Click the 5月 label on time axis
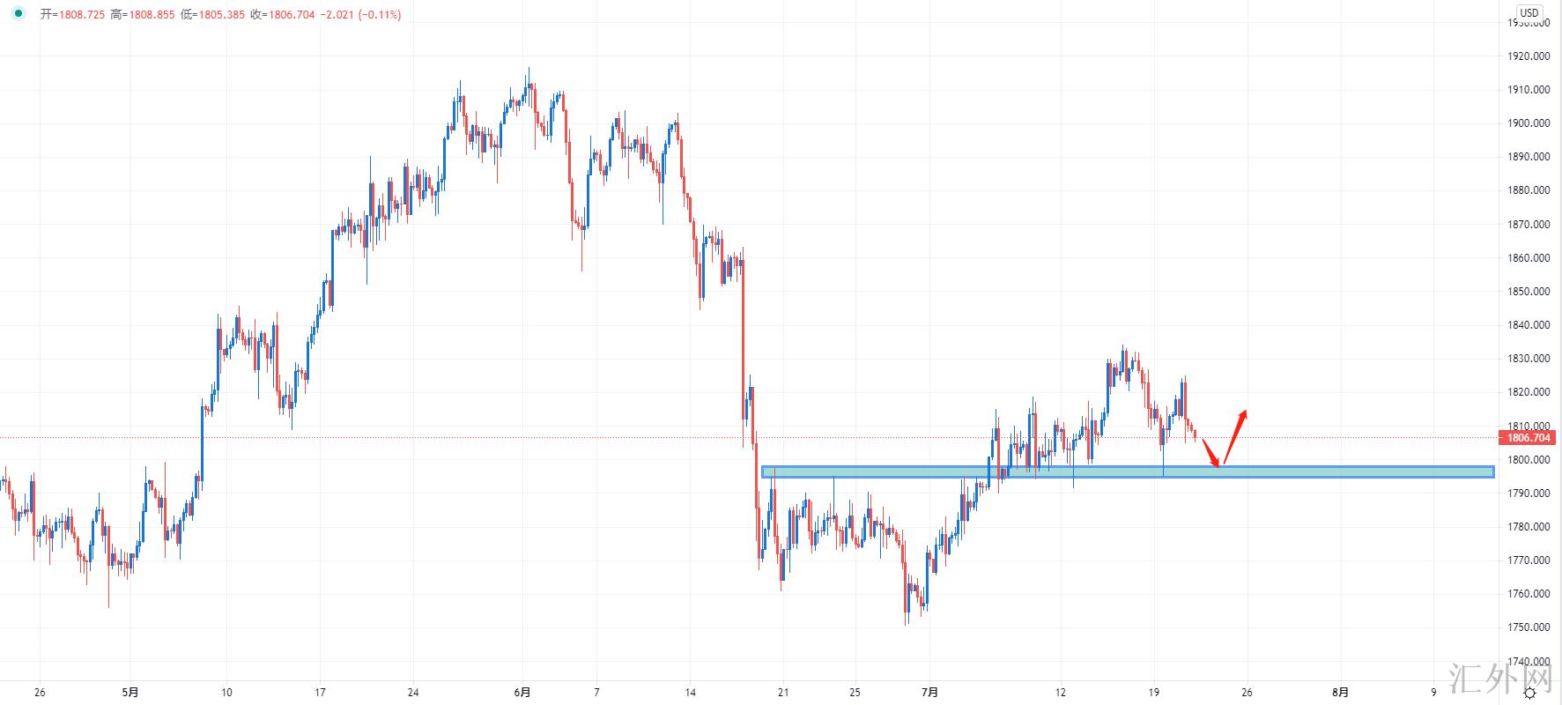This screenshot has height=705, width=1562. [130, 692]
